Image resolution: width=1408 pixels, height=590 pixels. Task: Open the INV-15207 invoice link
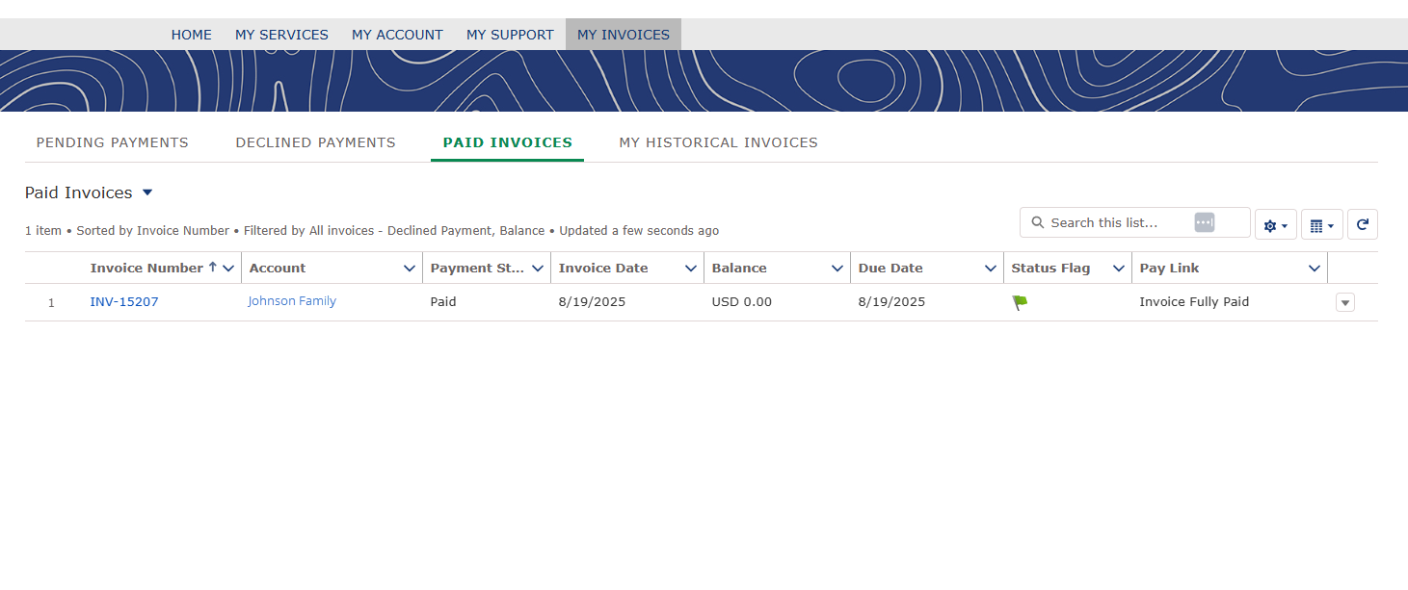point(123,301)
